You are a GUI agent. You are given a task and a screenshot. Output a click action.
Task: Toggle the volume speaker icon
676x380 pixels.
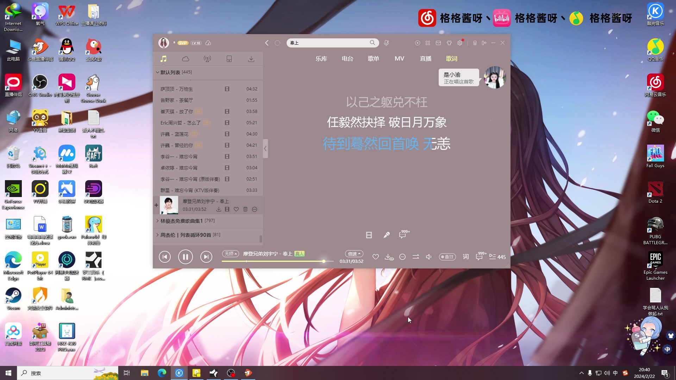429,257
